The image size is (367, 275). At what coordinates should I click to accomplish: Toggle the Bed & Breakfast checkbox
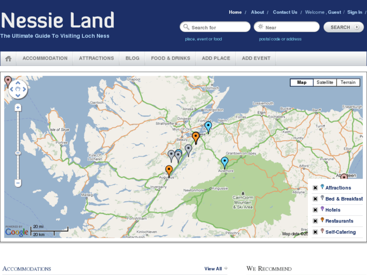point(316,199)
